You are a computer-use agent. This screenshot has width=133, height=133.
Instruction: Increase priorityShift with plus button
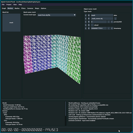112,22
